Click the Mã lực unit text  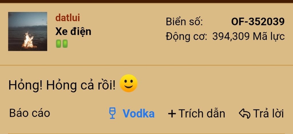(269, 37)
